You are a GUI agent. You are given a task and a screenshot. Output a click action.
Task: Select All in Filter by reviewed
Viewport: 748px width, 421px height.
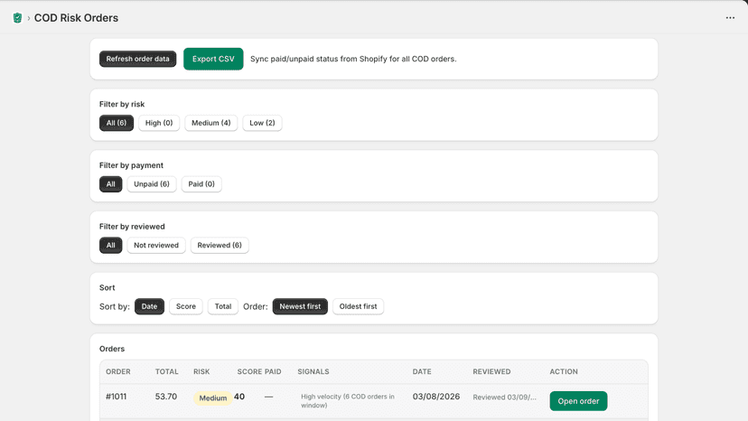tap(111, 245)
